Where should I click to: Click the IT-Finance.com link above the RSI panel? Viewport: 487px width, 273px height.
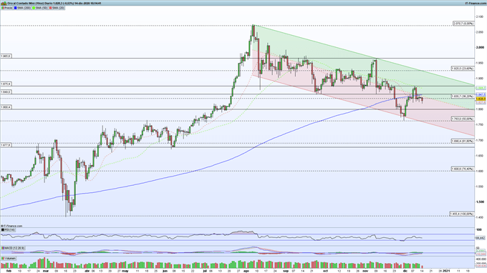pyautogui.click(x=11, y=227)
